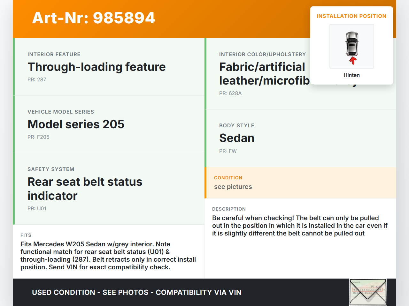This screenshot has height=306, width=409.
Task: Click the PR: FW code
Action: [x=228, y=151]
